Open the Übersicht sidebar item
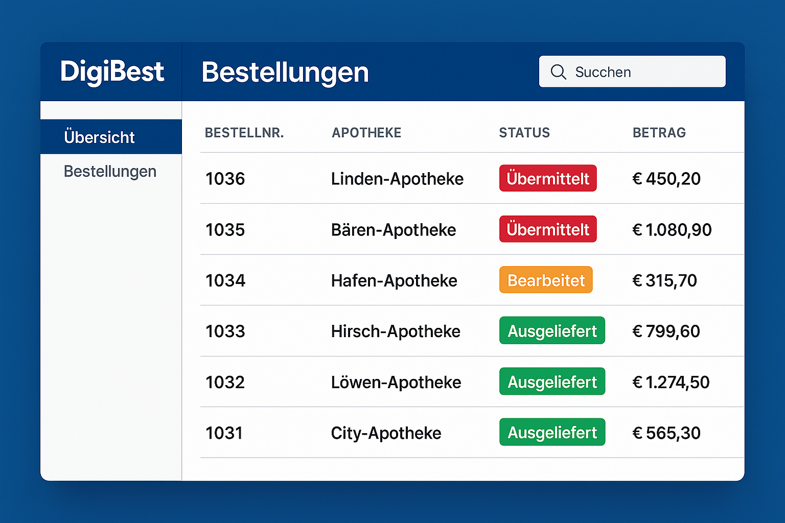The height and width of the screenshot is (523, 785). click(x=100, y=137)
